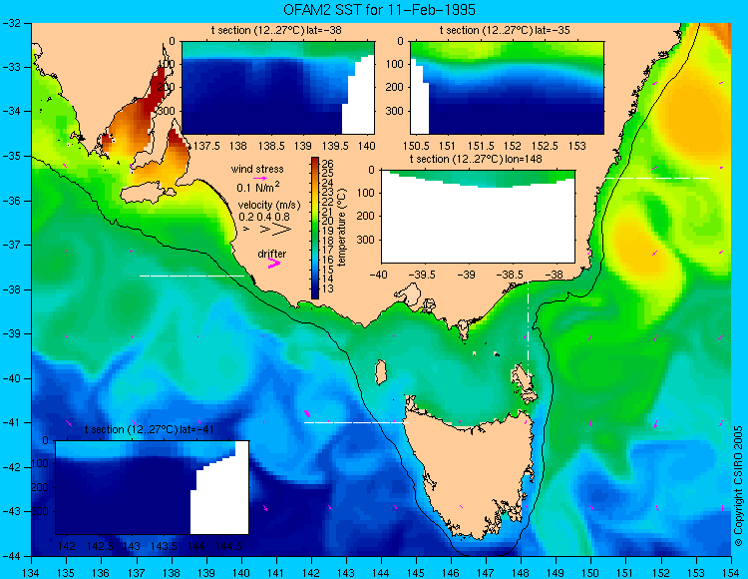Click "-38.5" on the lon=148 inset axis
Screen dimensions: 748x579
click(x=511, y=275)
